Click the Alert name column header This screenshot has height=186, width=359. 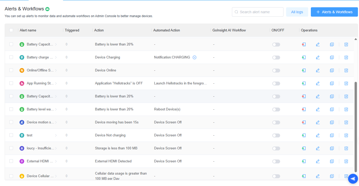click(28, 30)
